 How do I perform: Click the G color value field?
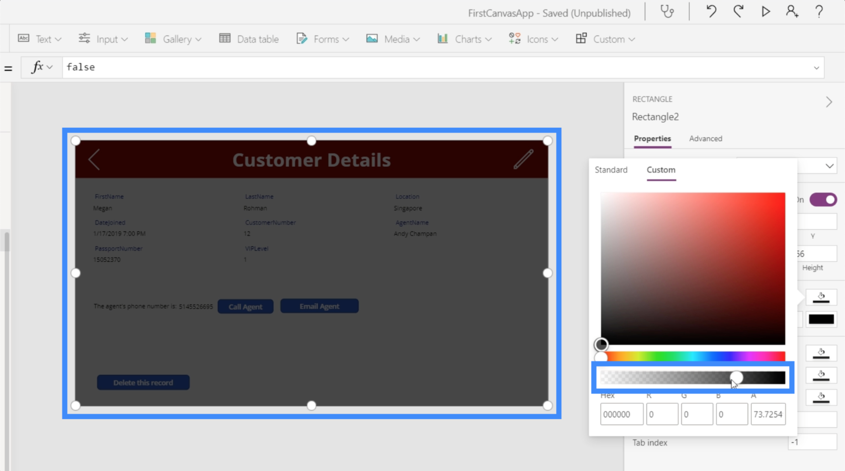tap(697, 414)
